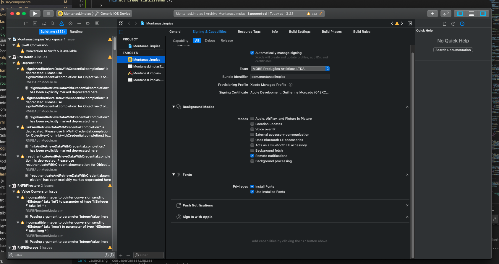
Task: Filter capabilities by Release
Action: [x=227, y=40]
